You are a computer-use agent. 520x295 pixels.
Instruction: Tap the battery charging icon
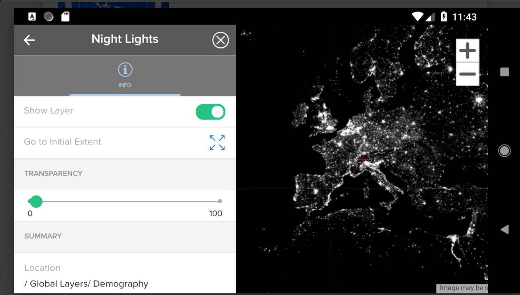click(444, 17)
